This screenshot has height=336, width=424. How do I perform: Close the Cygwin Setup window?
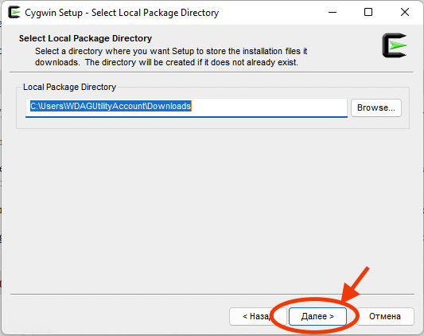point(405,12)
